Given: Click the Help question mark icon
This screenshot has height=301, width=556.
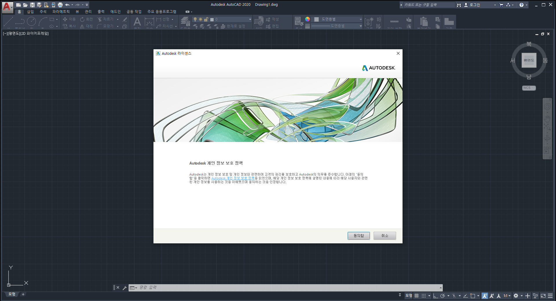Looking at the screenshot, I should tap(522, 5).
